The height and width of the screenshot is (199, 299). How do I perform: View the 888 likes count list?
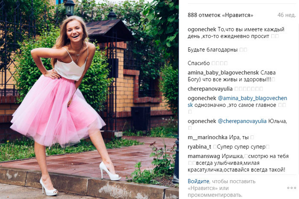[220, 15]
